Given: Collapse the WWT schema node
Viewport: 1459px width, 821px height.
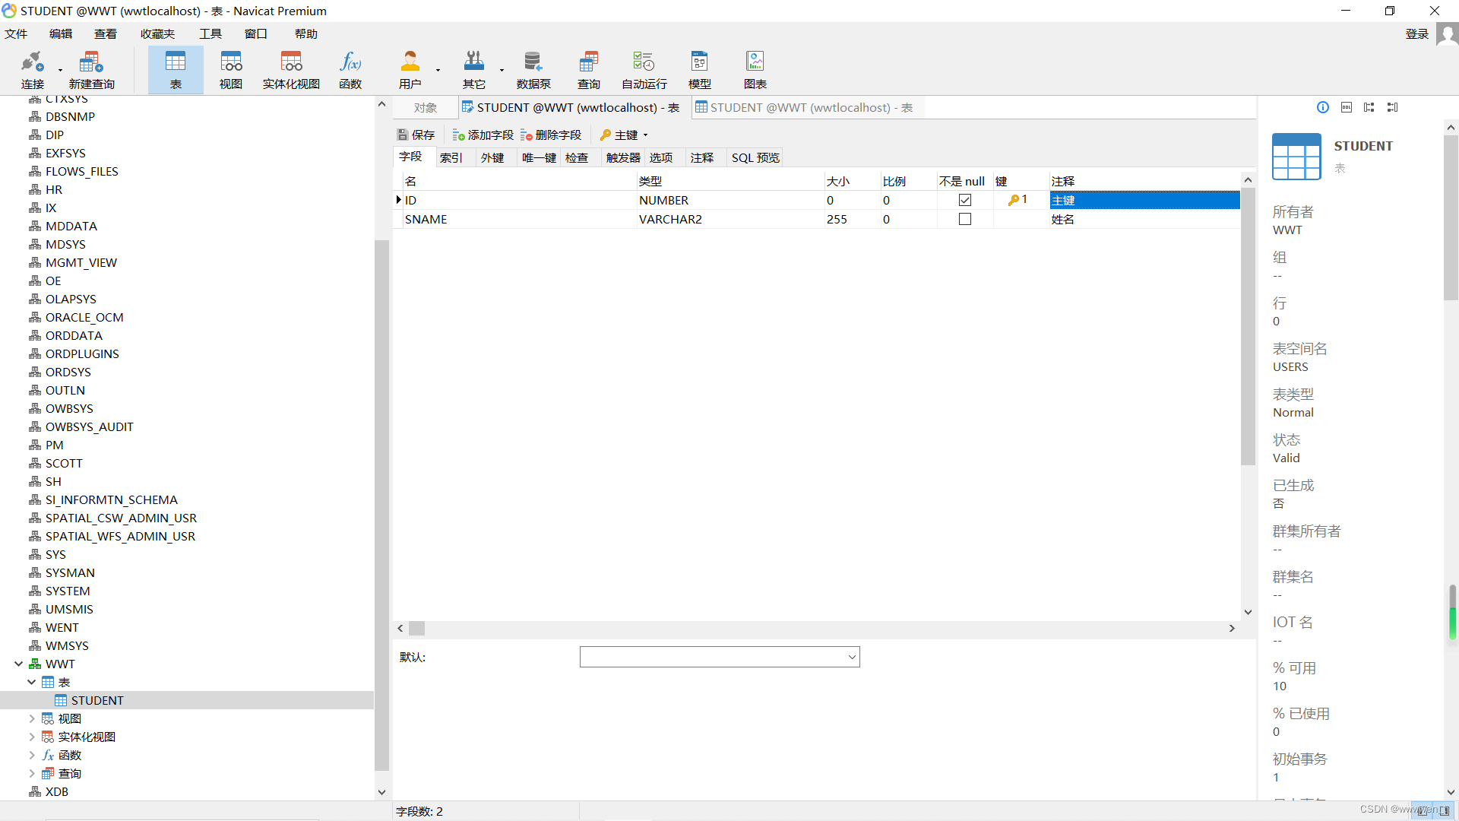Looking at the screenshot, I should coord(18,664).
